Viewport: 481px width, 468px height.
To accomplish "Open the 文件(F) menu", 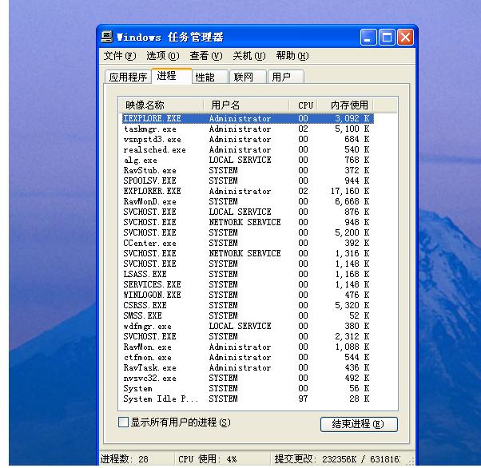I will pos(120,56).
